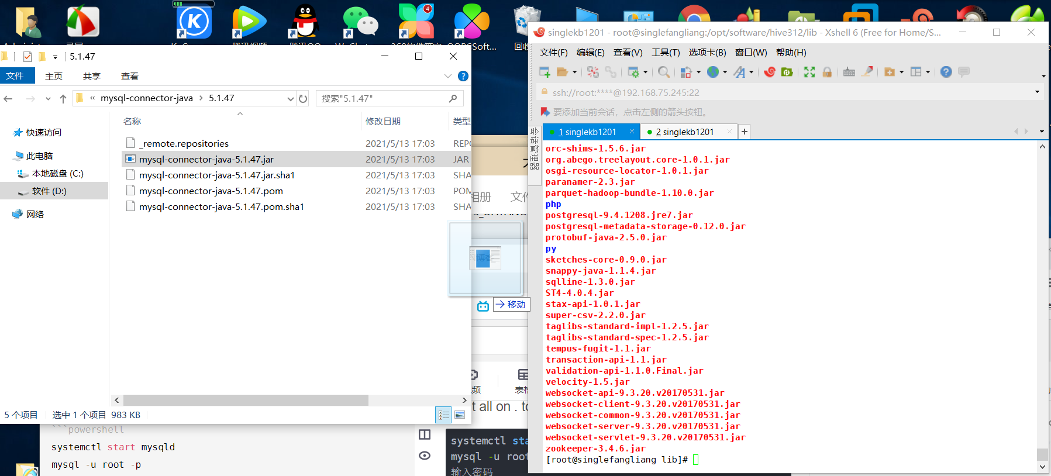Open 工具(T) menu in Xshell
Image resolution: width=1051 pixels, height=476 pixels.
pyautogui.click(x=666, y=53)
